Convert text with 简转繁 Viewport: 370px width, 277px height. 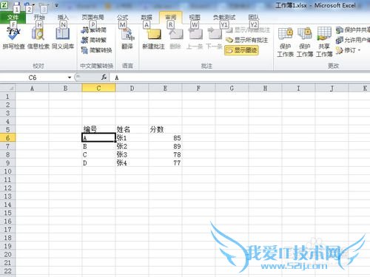coord(94,40)
